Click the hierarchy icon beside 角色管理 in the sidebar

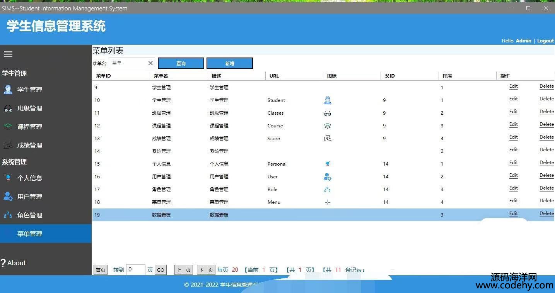pos(8,215)
